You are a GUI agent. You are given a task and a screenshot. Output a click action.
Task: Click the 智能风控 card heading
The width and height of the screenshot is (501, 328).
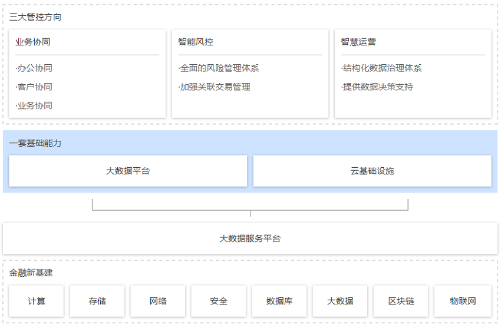click(196, 42)
